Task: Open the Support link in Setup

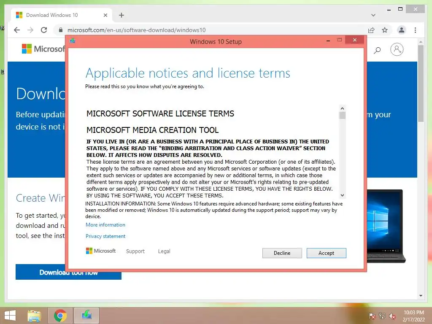Action: coord(135,251)
